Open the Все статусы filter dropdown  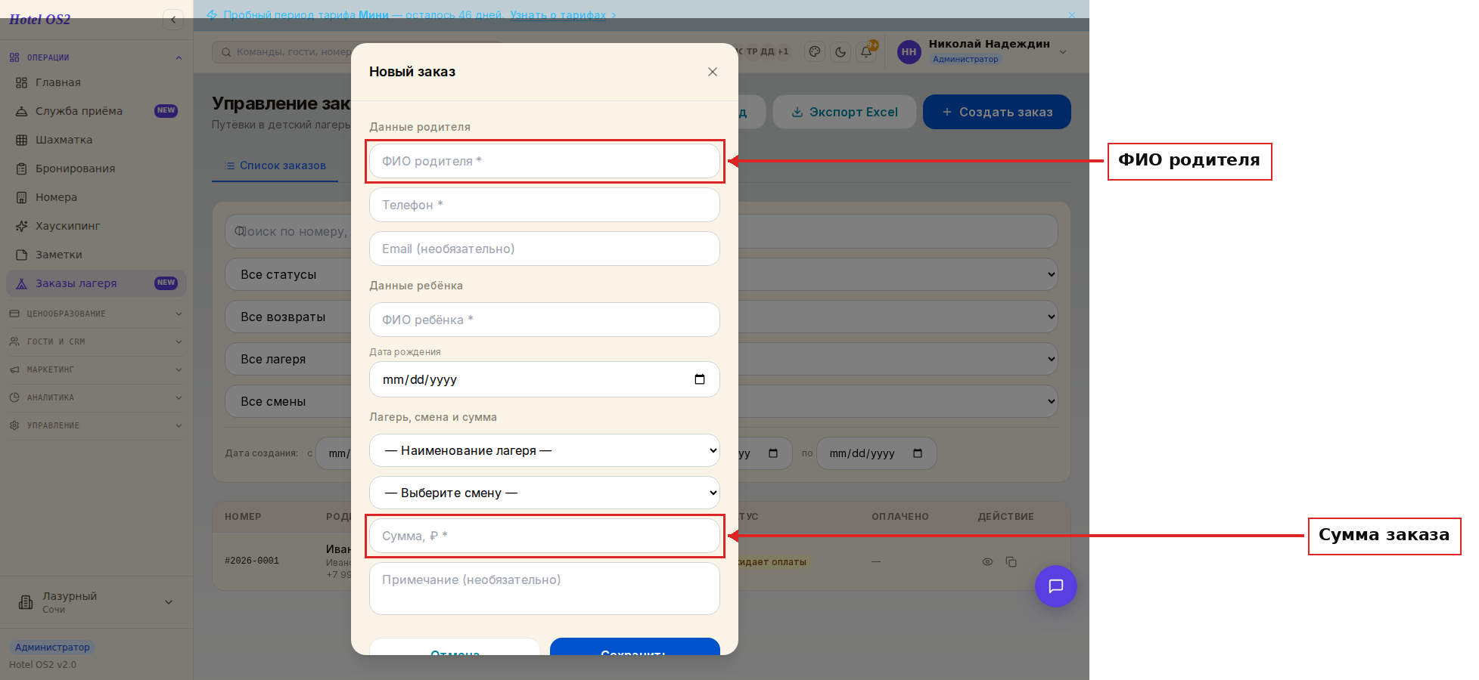click(x=641, y=274)
